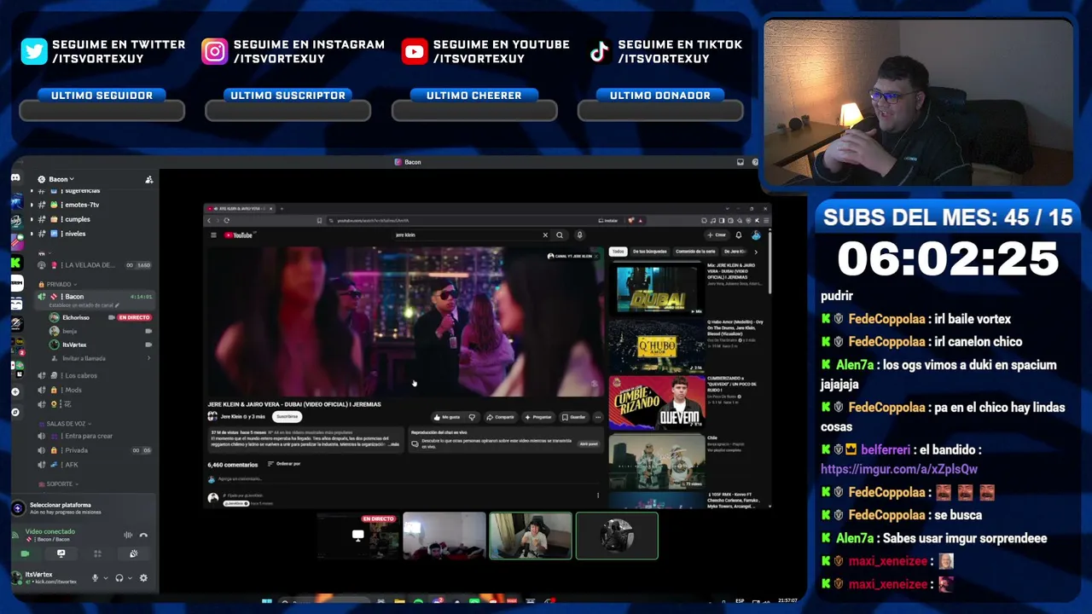Bookmark the page from the address bar
The height and width of the screenshot is (614, 1092).
(319, 221)
